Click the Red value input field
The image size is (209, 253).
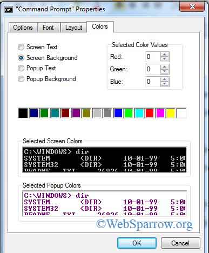[153, 57]
